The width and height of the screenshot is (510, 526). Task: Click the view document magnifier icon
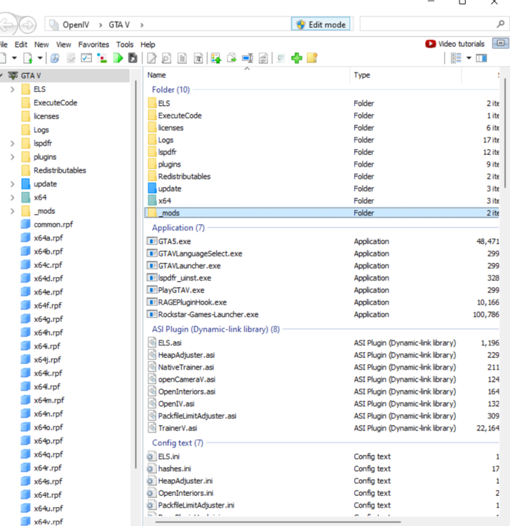[x=166, y=58]
